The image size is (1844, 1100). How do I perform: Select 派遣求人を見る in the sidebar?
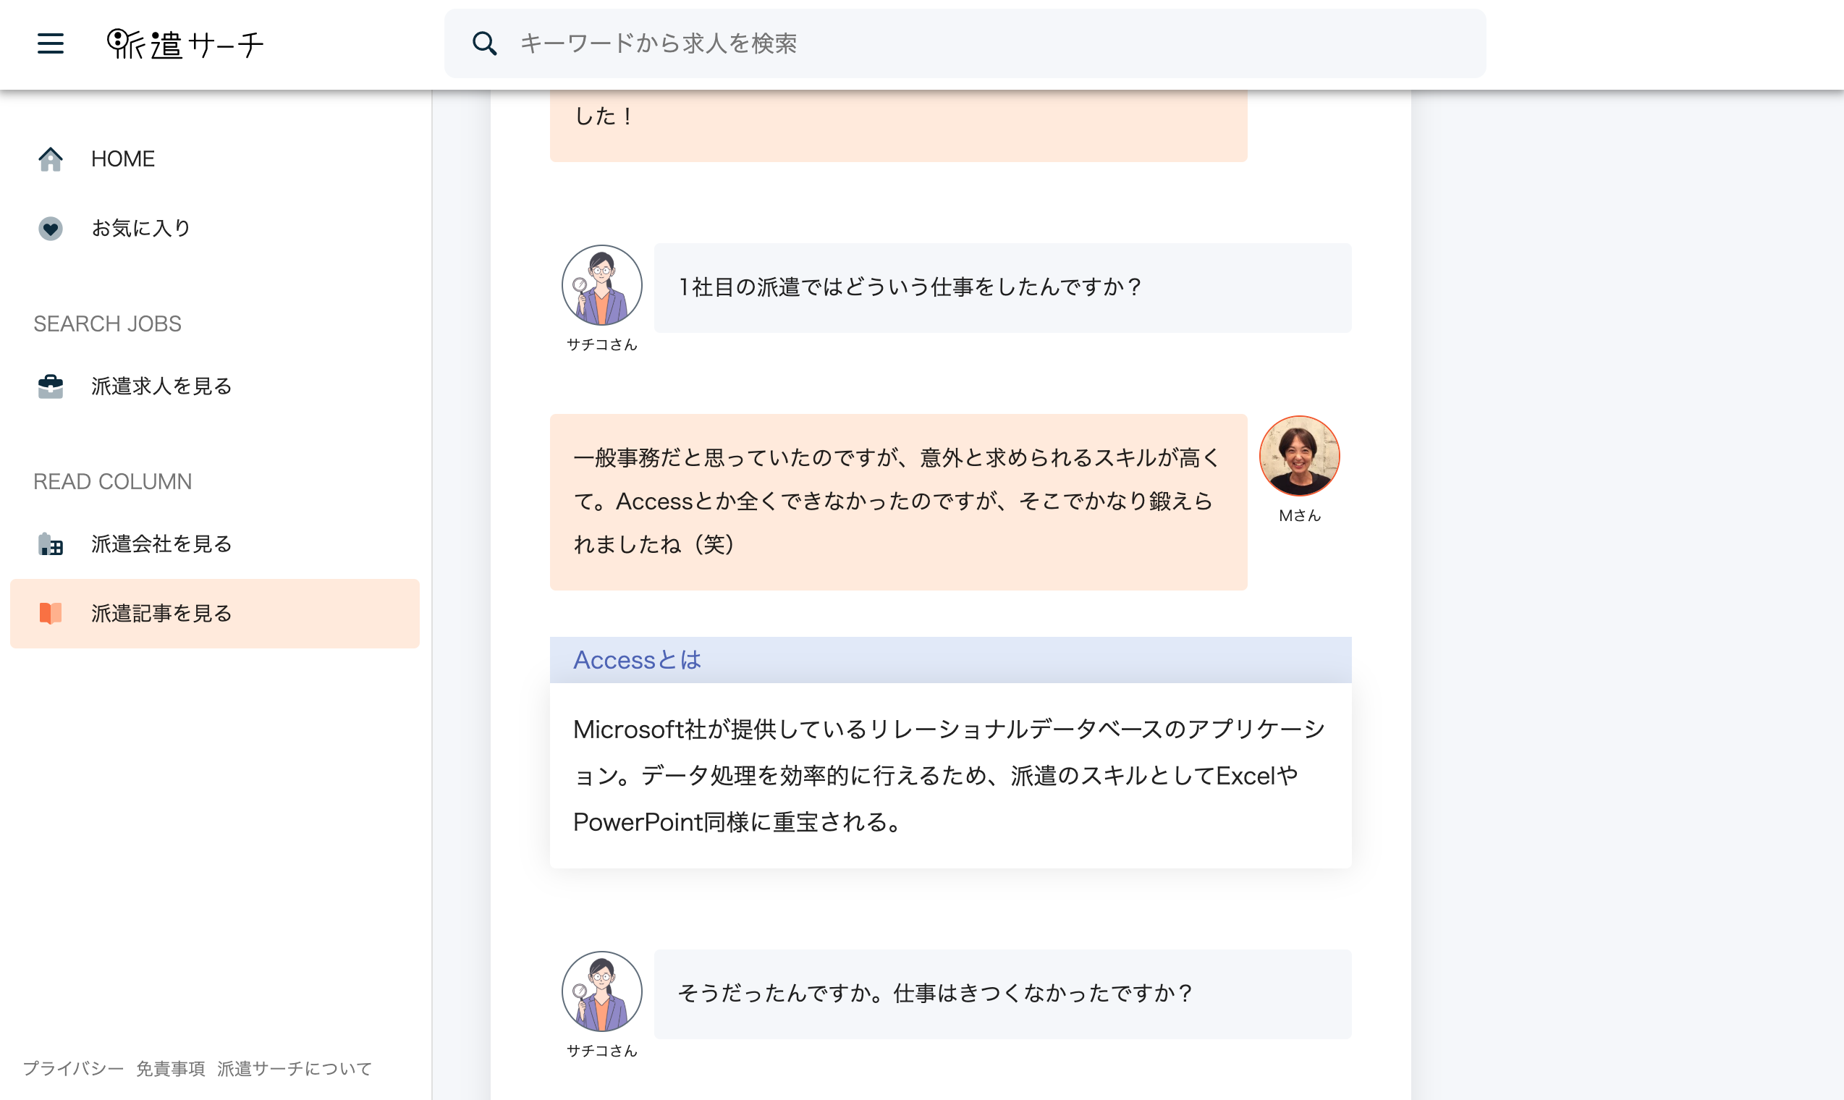[x=161, y=386]
